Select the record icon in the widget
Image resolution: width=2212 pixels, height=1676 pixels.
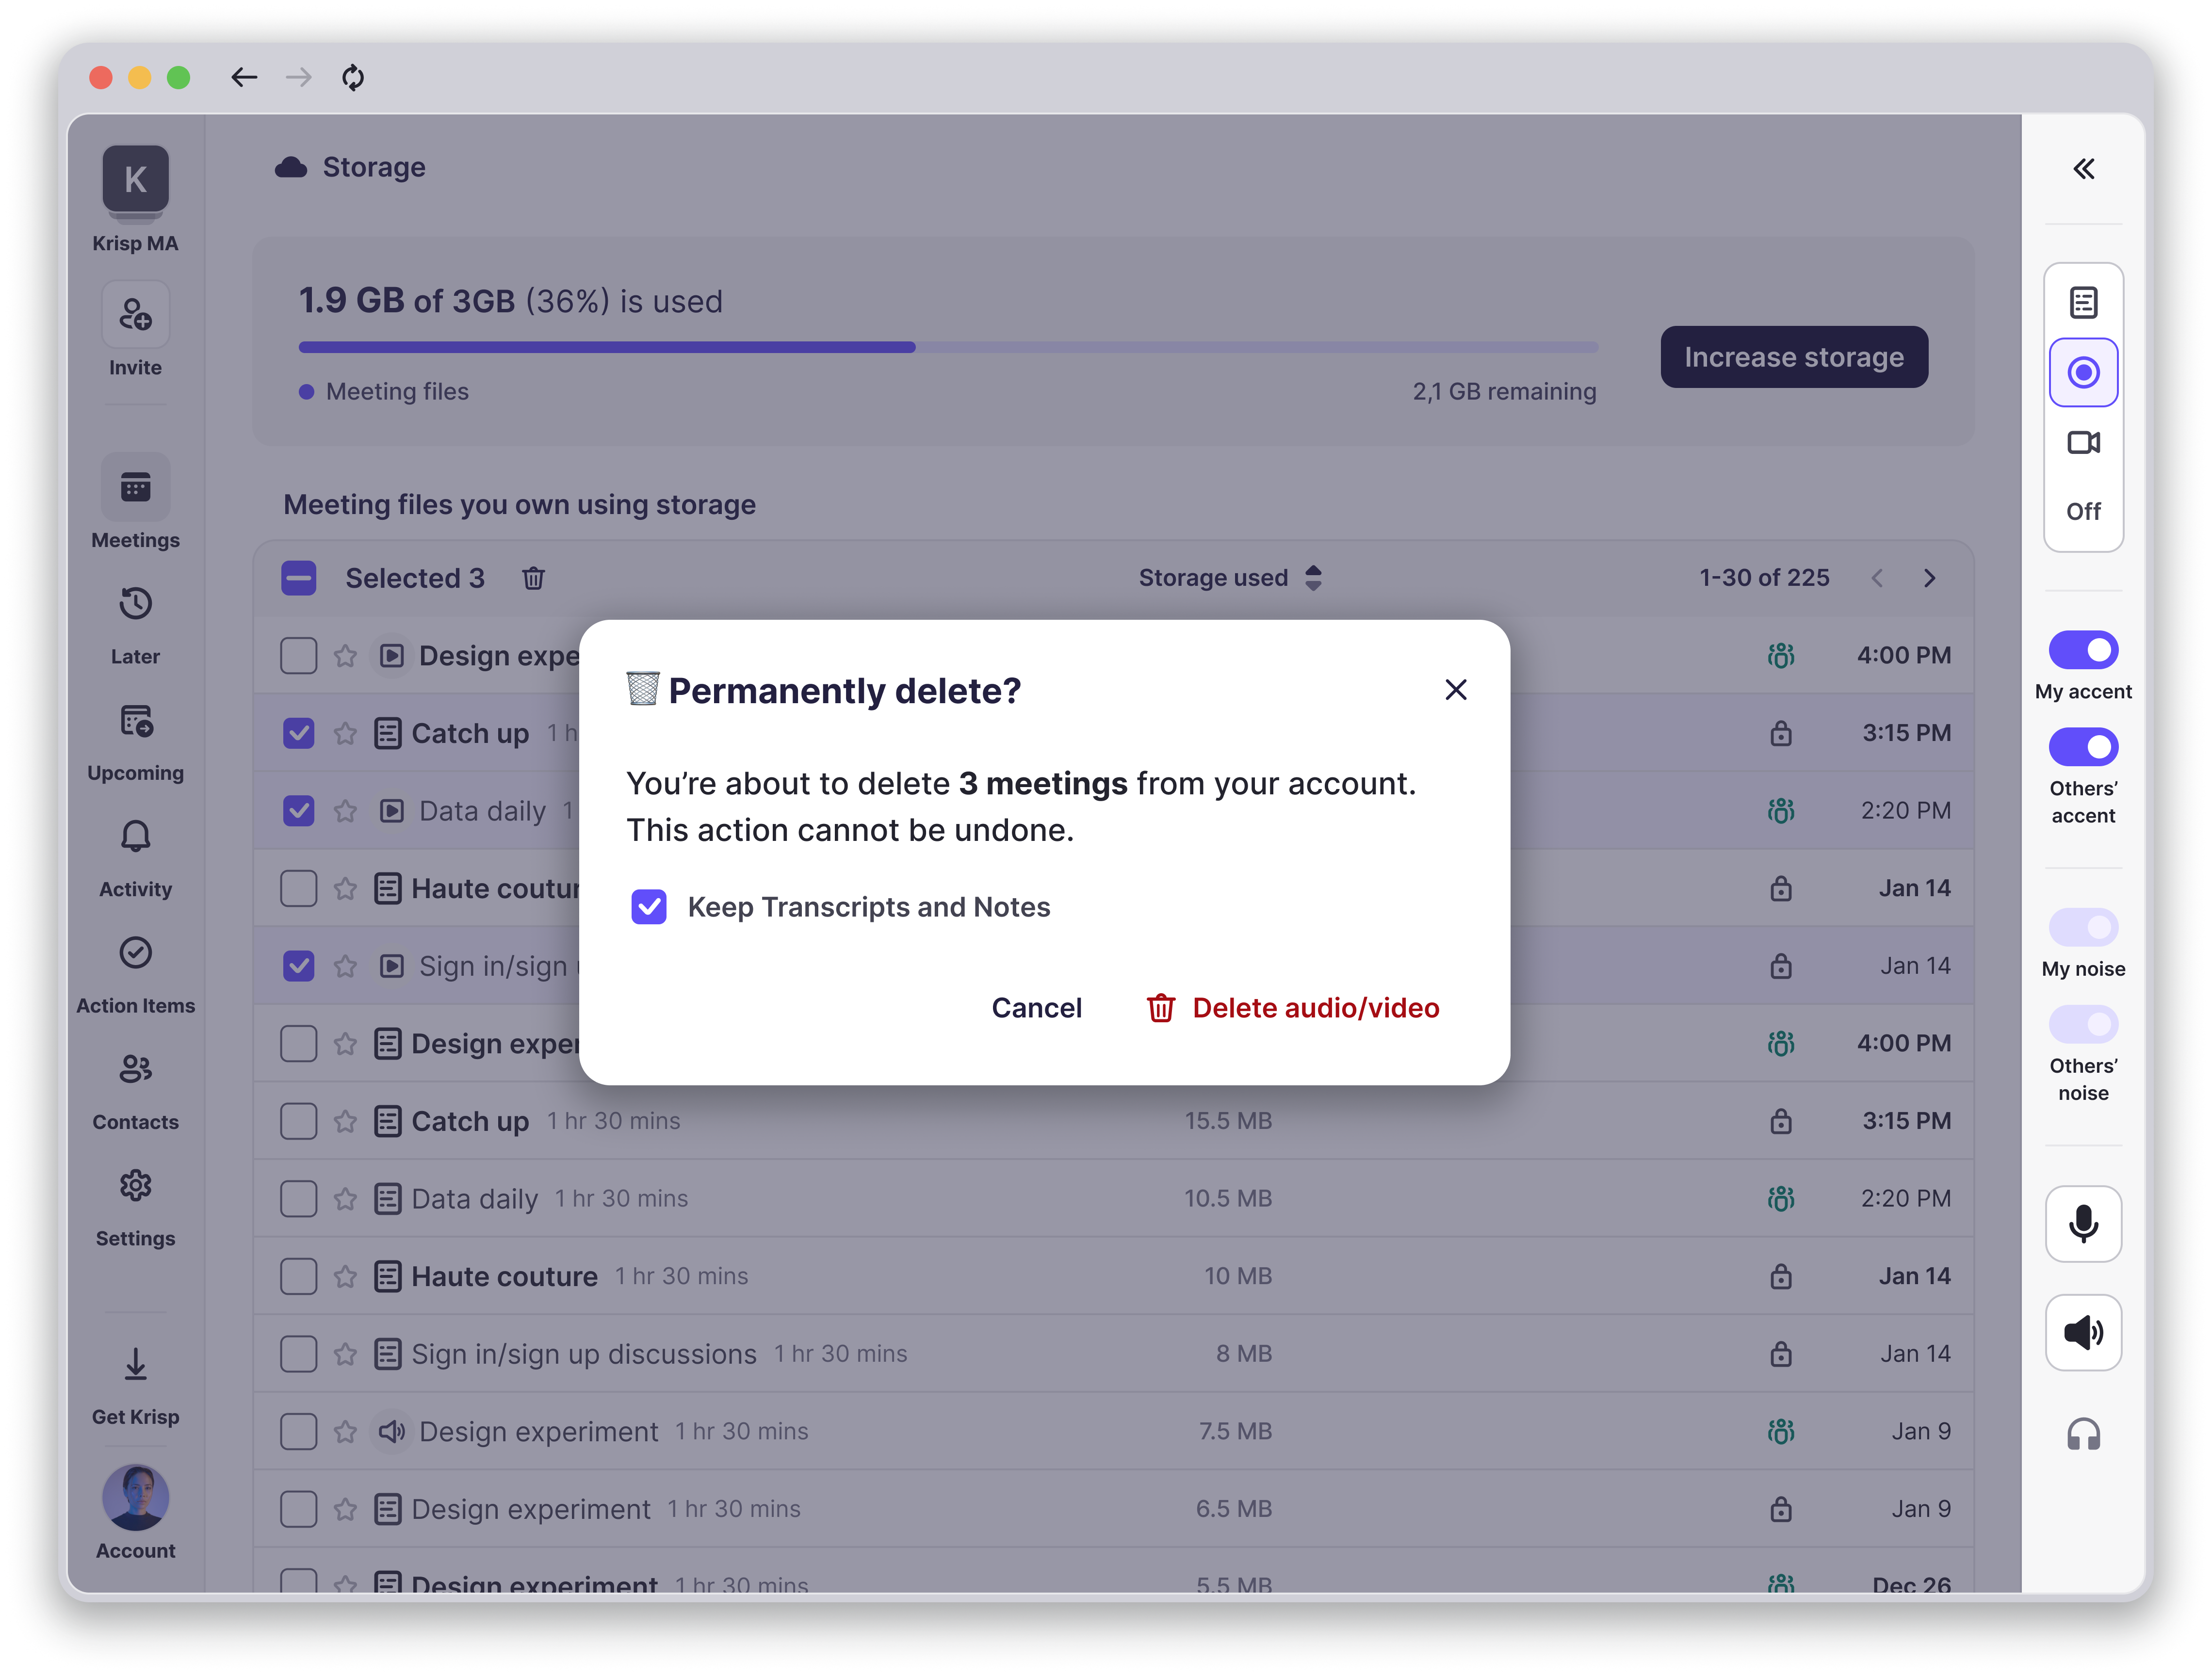(x=2083, y=373)
